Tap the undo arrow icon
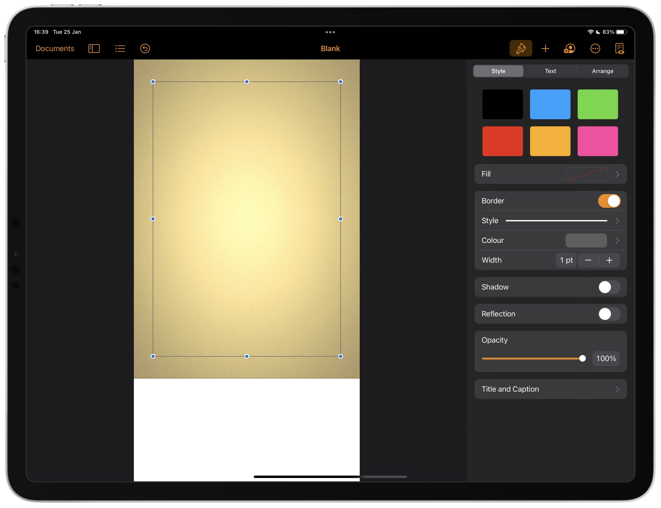 (145, 48)
